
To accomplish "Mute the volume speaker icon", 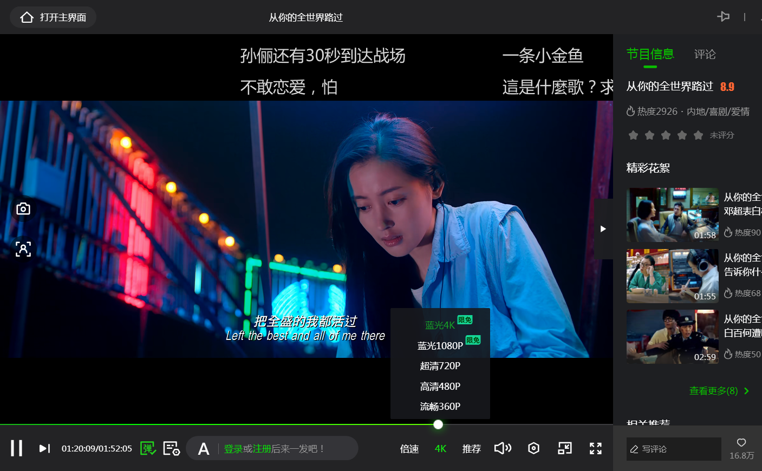I will [503, 448].
